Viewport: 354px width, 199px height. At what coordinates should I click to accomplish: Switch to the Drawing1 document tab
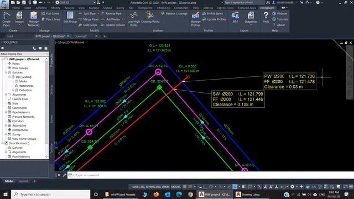tap(81, 36)
